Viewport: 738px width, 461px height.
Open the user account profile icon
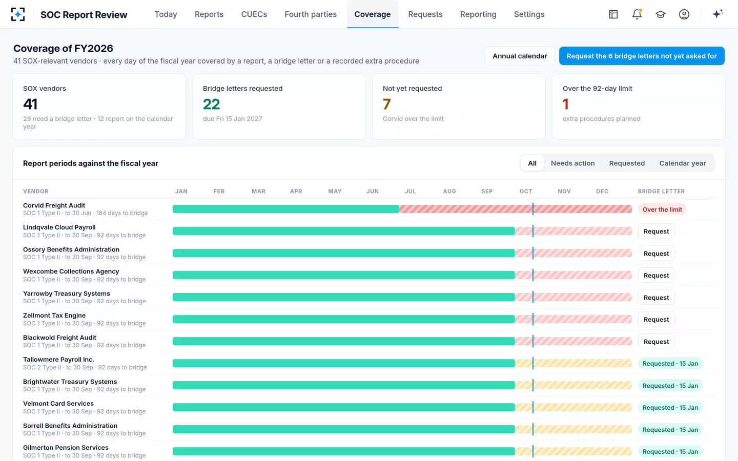(684, 14)
